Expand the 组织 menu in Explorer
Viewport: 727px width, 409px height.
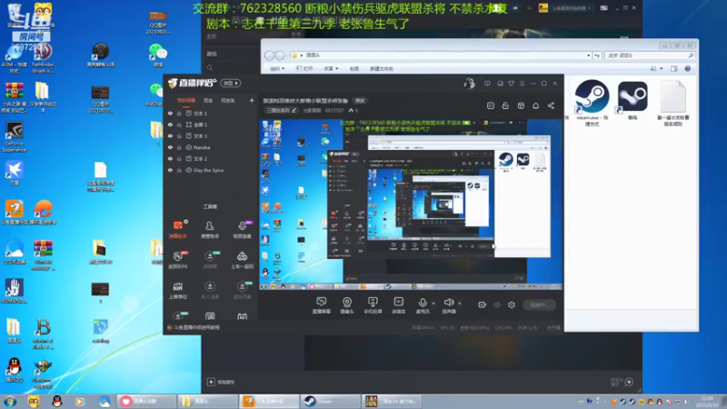pos(277,69)
